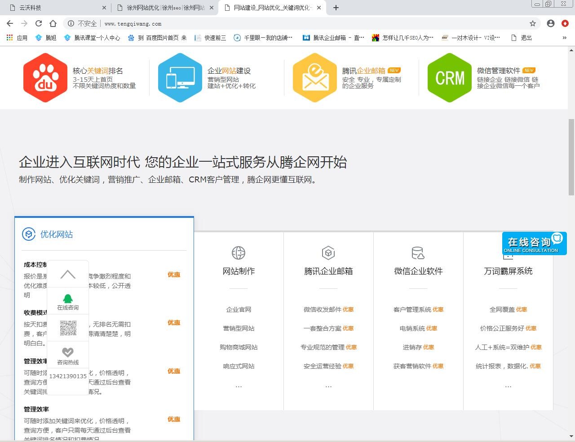Open QQ 在线咨询 chat icon in contact widget
This screenshot has height=442, width=575.
pos(68,298)
